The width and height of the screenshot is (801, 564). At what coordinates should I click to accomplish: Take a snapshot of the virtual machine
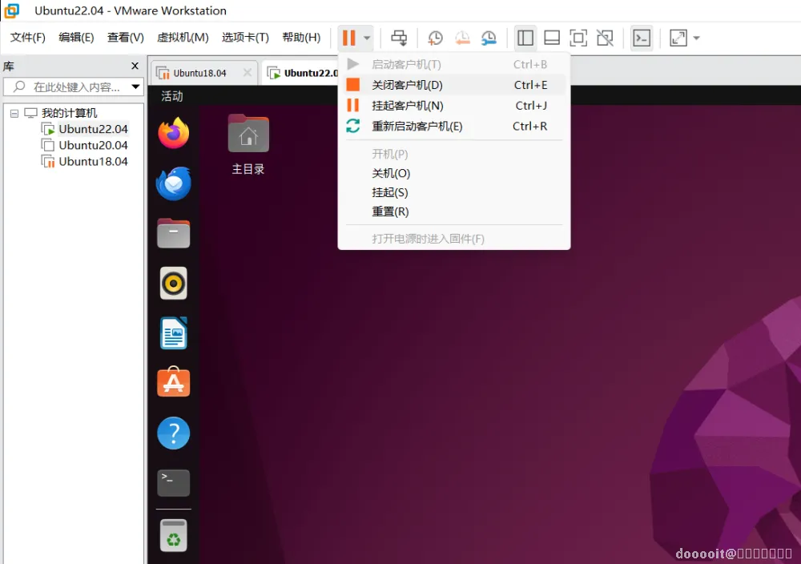[x=435, y=38]
